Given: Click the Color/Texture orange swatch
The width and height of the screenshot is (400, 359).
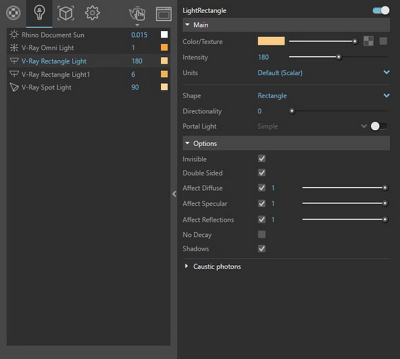Looking at the screenshot, I should pyautogui.click(x=271, y=41).
